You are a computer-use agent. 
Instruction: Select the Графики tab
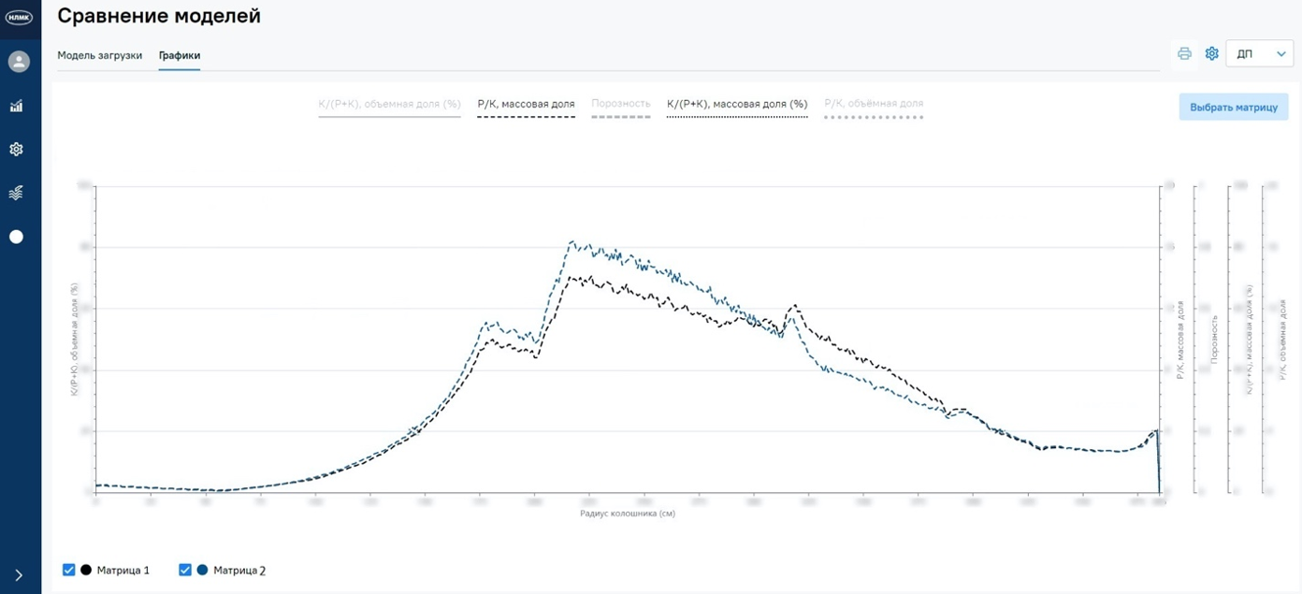[x=179, y=55]
